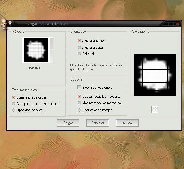Click the Cargar button
Screen dimensions: 184x169
click(68, 123)
